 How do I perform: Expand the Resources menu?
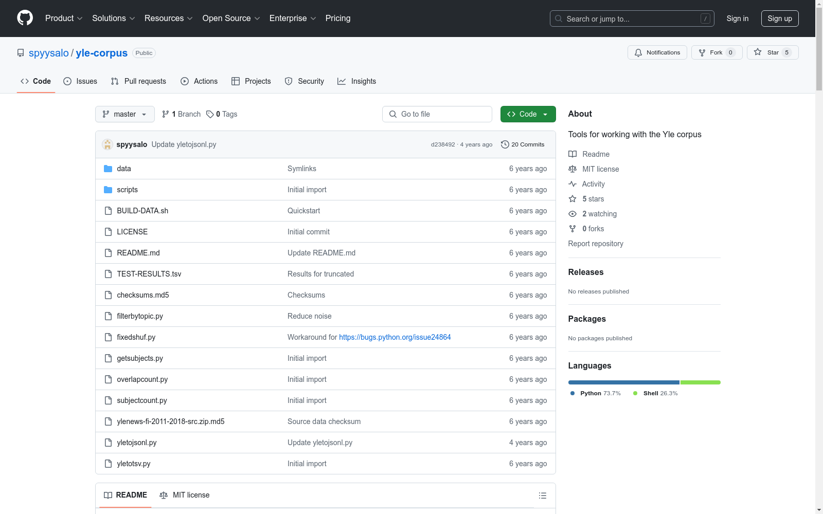point(169,18)
